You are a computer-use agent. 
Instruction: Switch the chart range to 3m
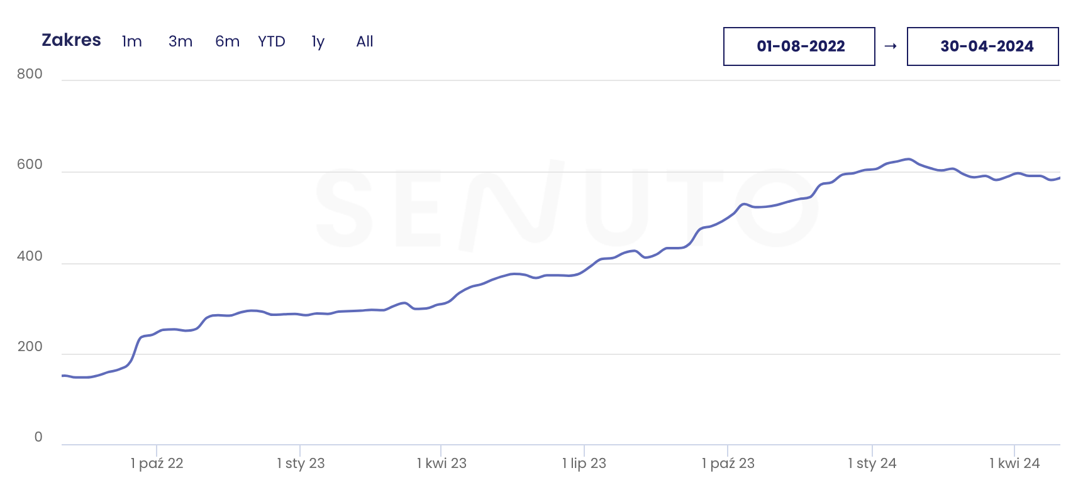pyautogui.click(x=181, y=41)
